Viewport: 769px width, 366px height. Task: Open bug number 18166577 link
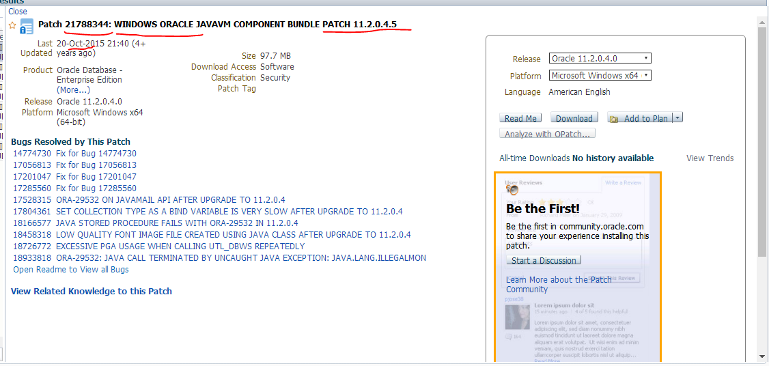tap(32, 223)
